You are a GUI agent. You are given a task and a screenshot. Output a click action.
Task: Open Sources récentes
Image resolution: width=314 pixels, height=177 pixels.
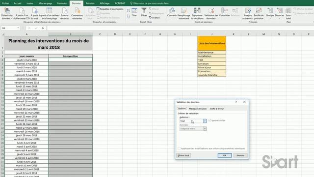point(64,13)
